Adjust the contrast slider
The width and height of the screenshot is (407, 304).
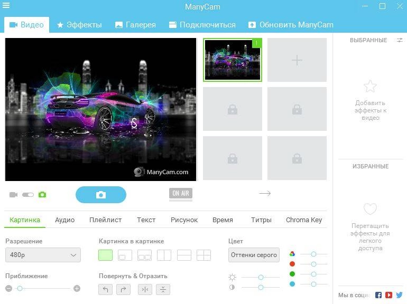[261, 287]
